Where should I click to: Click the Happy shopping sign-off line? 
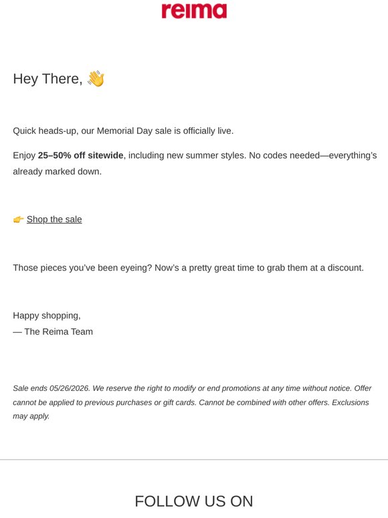coord(47,315)
